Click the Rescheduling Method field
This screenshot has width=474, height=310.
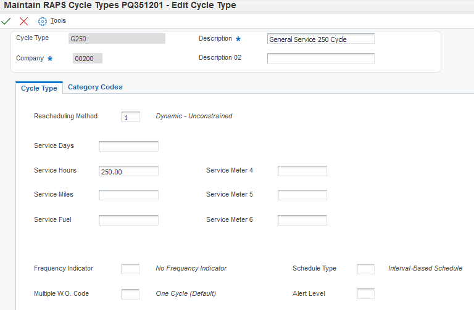point(131,116)
